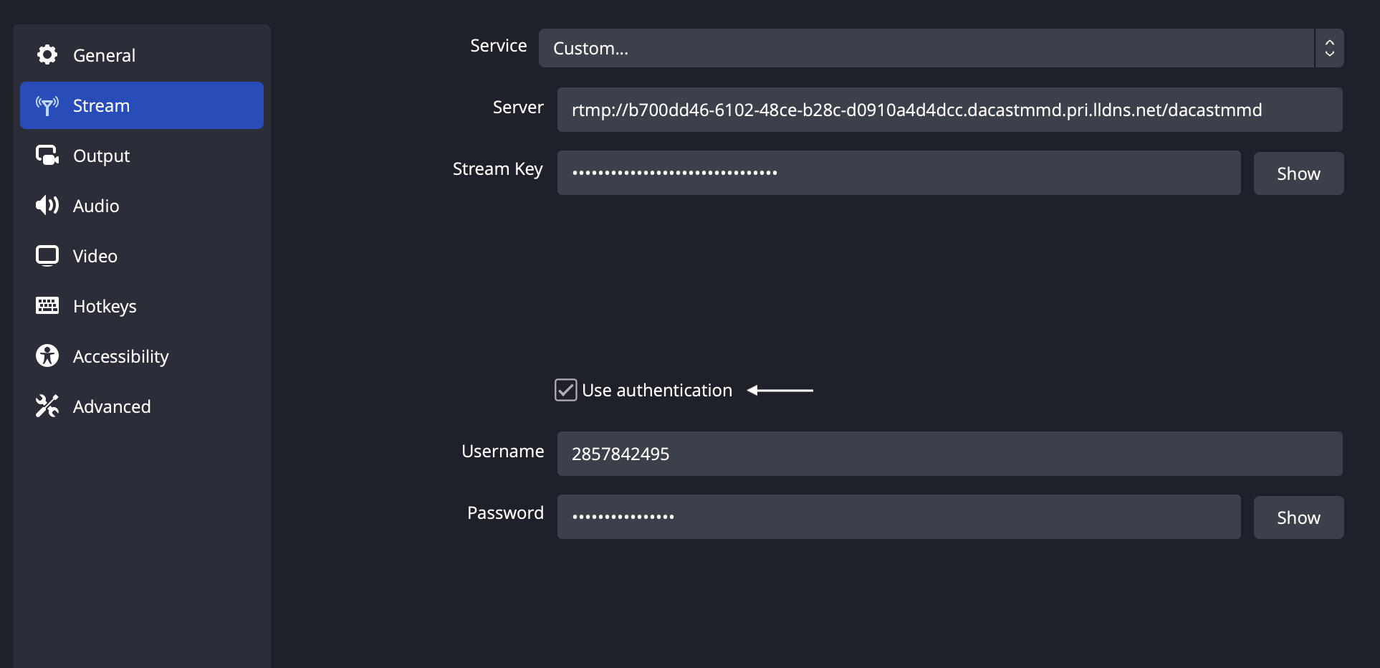The height and width of the screenshot is (668, 1380).
Task: Click the Output settings icon
Action: (47, 156)
